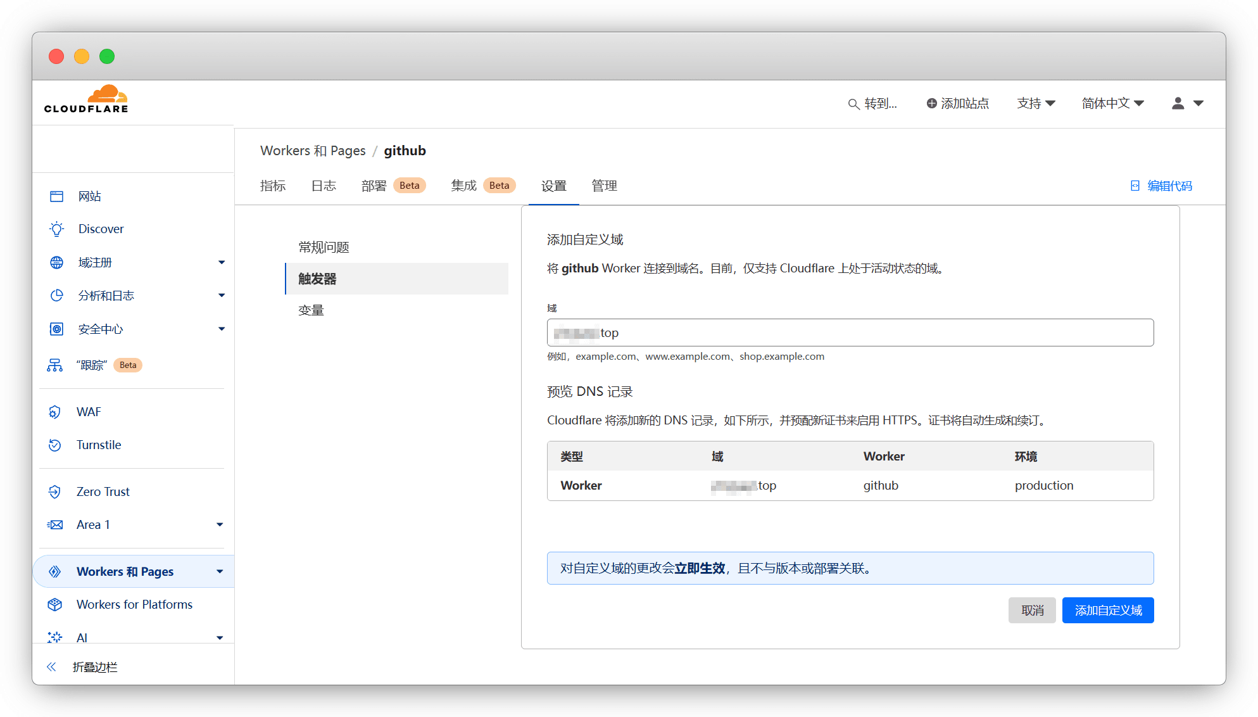
Task: Click the Discover sidebar label
Action: [101, 229]
